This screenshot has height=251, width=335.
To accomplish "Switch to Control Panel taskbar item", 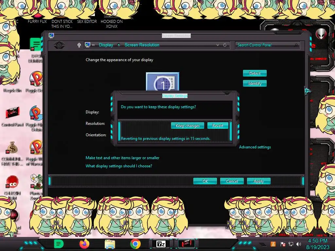I will (x=186, y=243).
